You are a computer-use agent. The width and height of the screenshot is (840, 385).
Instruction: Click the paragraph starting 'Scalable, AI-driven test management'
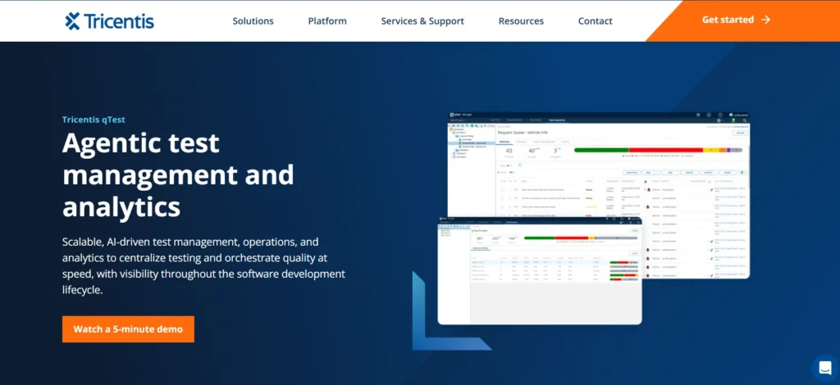click(203, 265)
